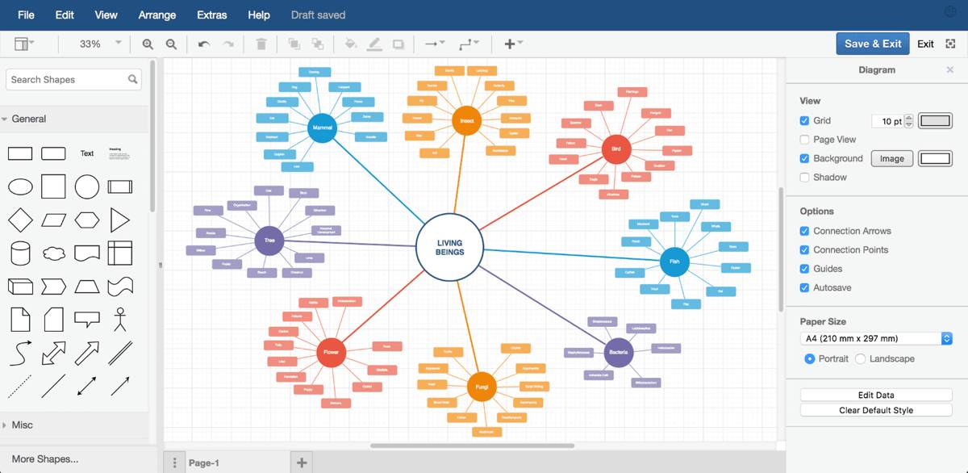Viewport: 968px width, 473px height.
Task: Toggle the Background checkbox
Action: coord(804,158)
